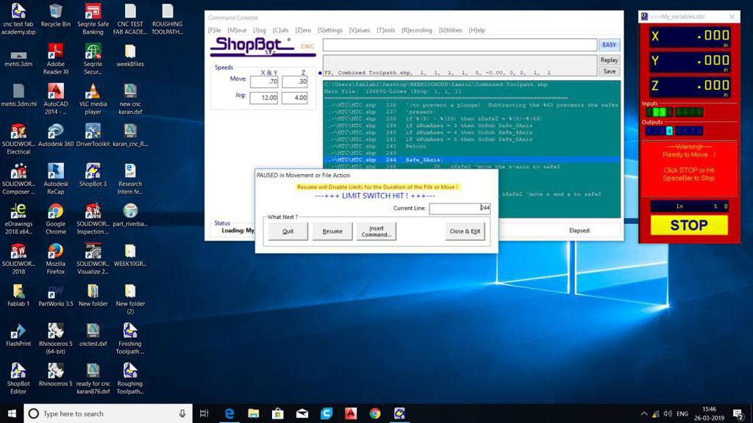Image resolution: width=753 pixels, height=423 pixels.
Task: Open the [S]ettings menu
Action: (330, 30)
